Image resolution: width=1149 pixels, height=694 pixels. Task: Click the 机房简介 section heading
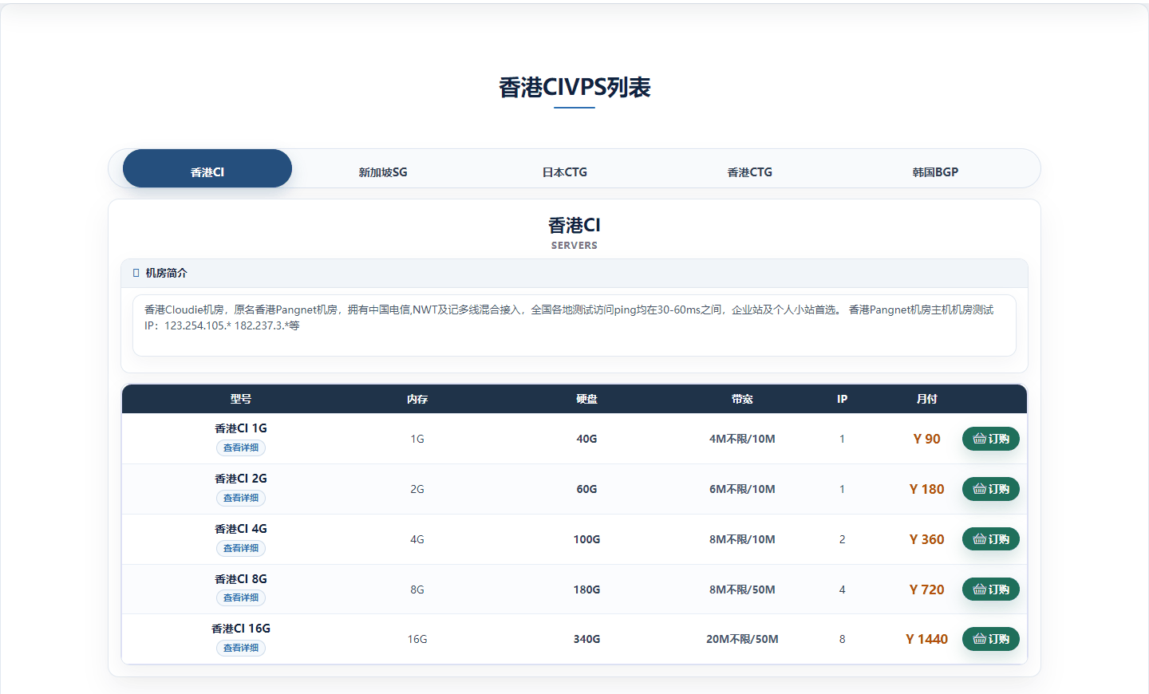click(x=166, y=273)
